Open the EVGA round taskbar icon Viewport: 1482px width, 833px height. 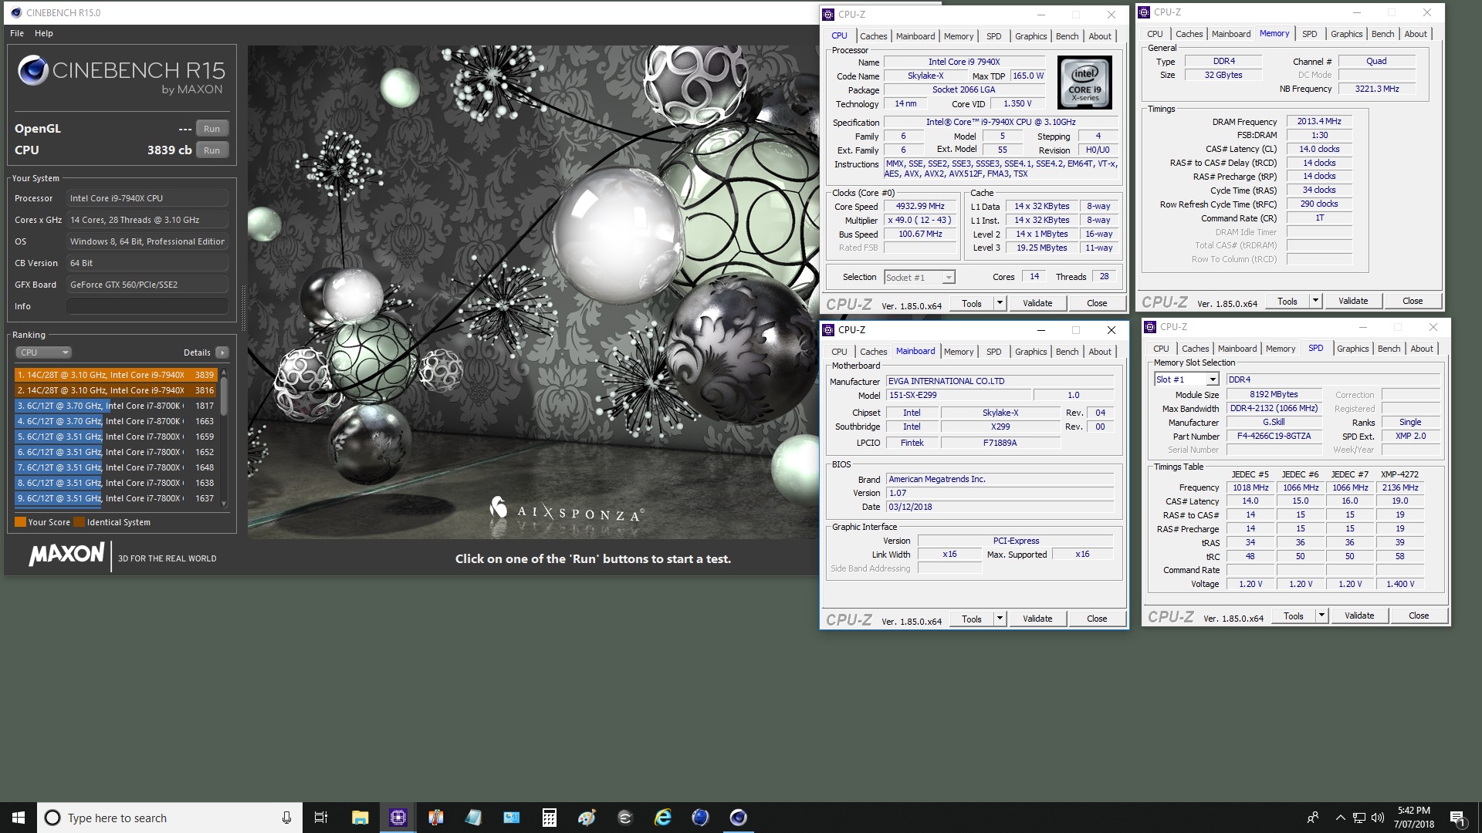coord(625,818)
